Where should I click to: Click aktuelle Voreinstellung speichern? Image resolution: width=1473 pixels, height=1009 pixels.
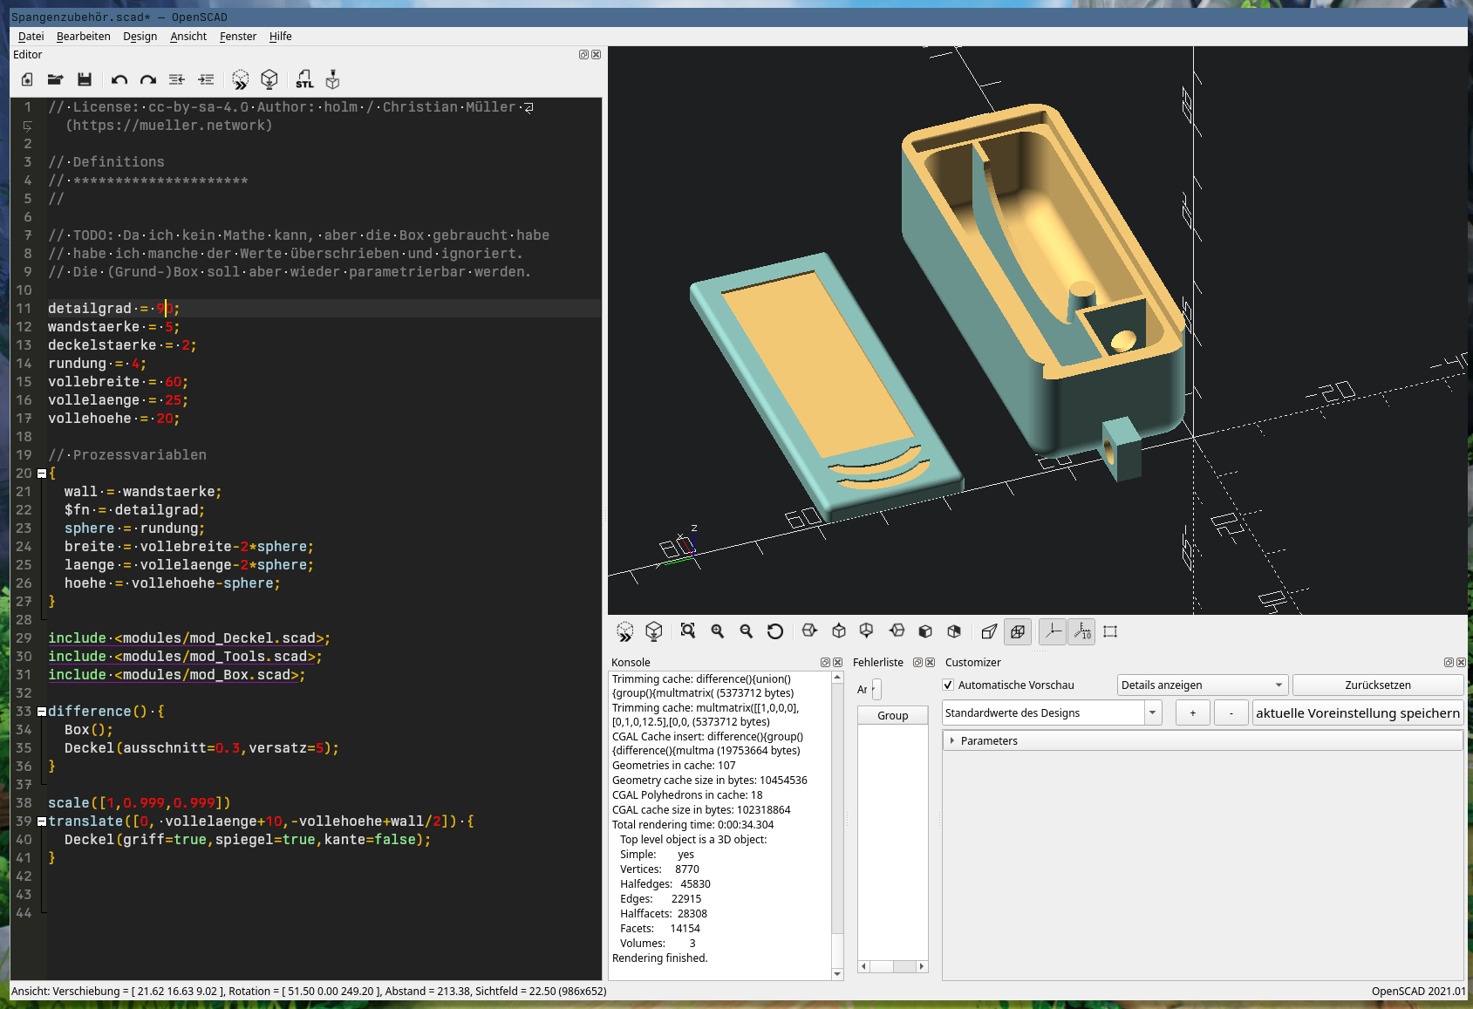pyautogui.click(x=1358, y=713)
